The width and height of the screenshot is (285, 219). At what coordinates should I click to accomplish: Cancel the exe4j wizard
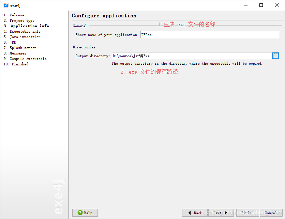point(271,213)
